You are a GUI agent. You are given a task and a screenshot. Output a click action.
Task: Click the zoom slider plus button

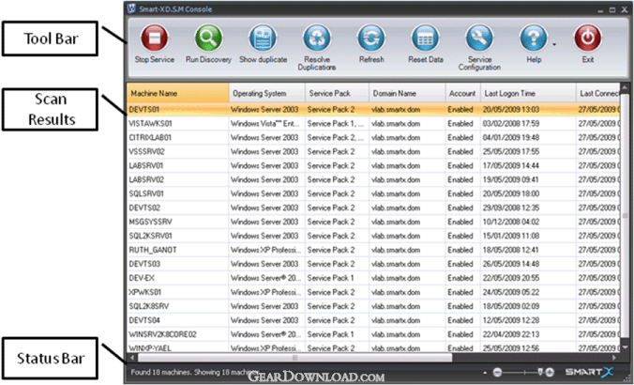[550, 372]
